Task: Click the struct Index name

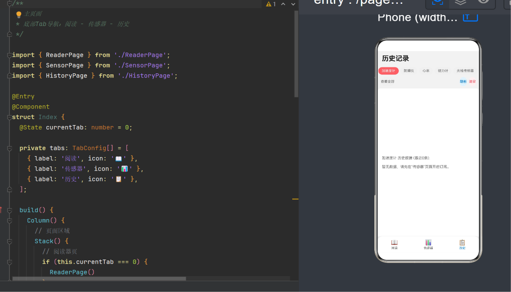Action: 48,117
